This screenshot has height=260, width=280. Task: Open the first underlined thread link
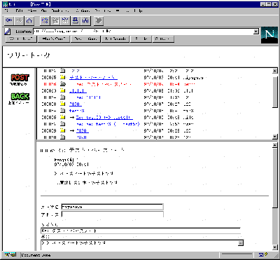click(x=93, y=78)
